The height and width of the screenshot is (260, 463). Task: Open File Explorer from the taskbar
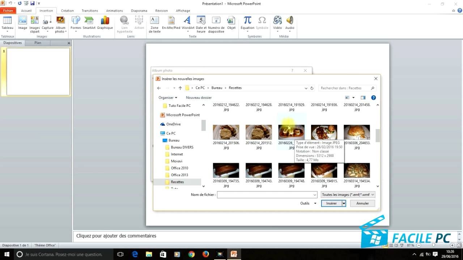pos(149,254)
